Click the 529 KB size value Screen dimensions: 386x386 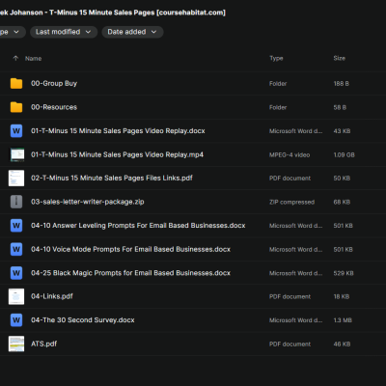pyautogui.click(x=344, y=273)
